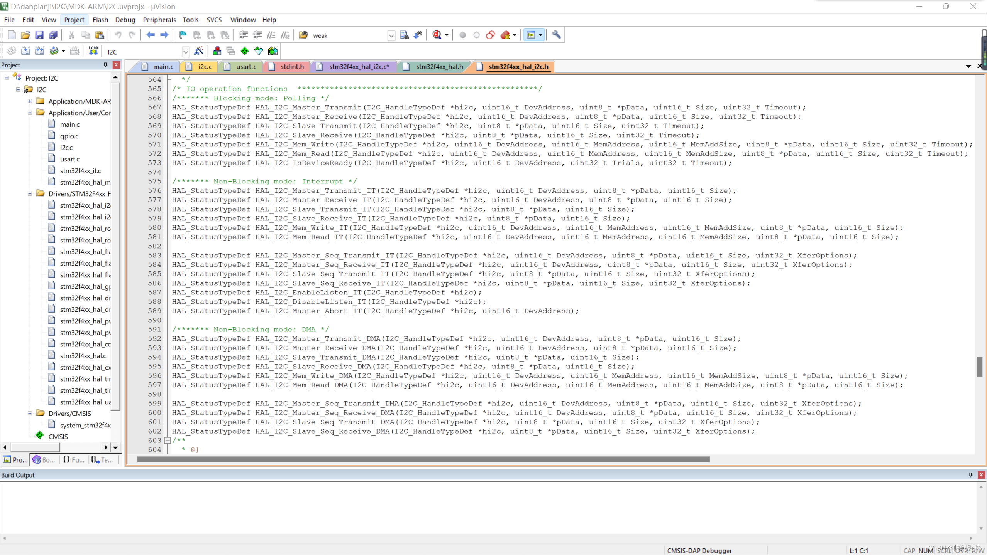Collapse the Drivers/STM32F4xx HAL folder

click(x=30, y=193)
